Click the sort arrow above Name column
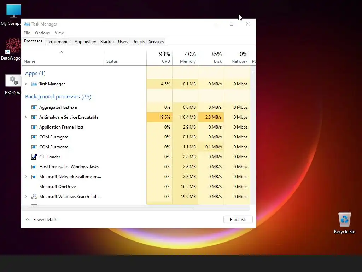The width and height of the screenshot is (362, 272). coord(61,52)
